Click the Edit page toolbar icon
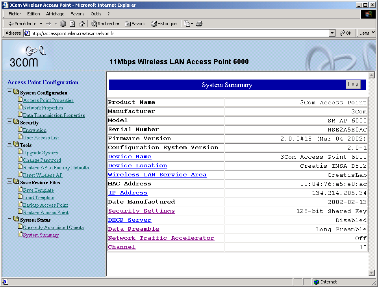 [187, 24]
